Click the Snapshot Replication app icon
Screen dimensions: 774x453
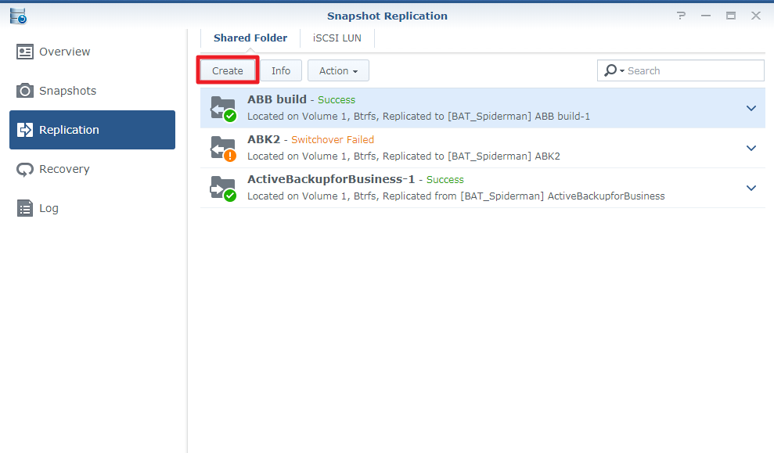pyautogui.click(x=18, y=16)
